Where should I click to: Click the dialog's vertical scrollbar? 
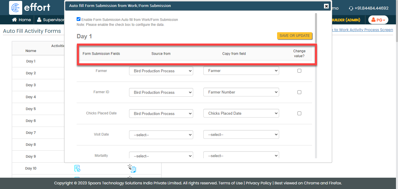pyautogui.click(x=316, y=28)
